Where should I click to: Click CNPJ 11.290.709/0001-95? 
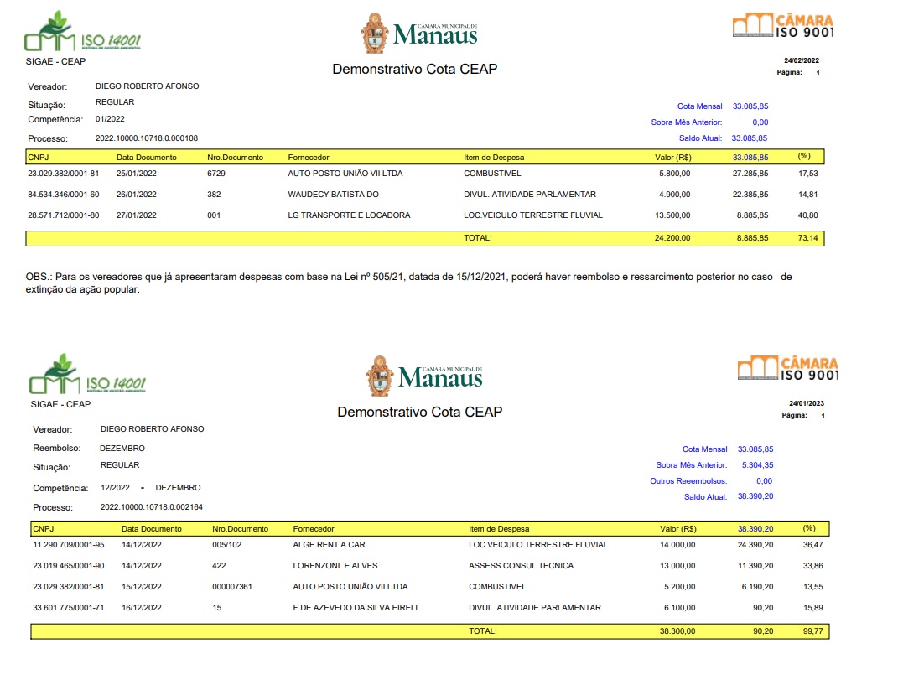pos(69,545)
